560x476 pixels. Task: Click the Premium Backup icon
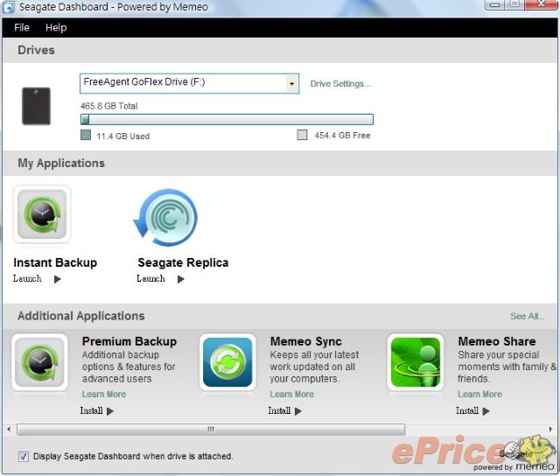(39, 362)
